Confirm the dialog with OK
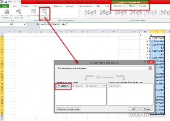 point(134,109)
